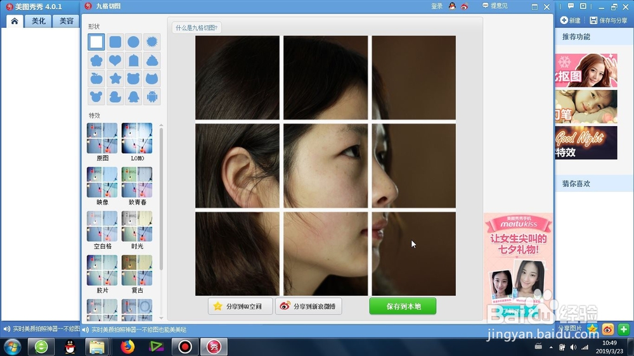Open the home tab icon

pyautogui.click(x=15, y=21)
